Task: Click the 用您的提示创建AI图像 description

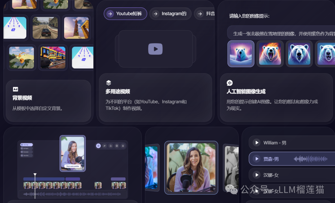Action: click(272, 105)
